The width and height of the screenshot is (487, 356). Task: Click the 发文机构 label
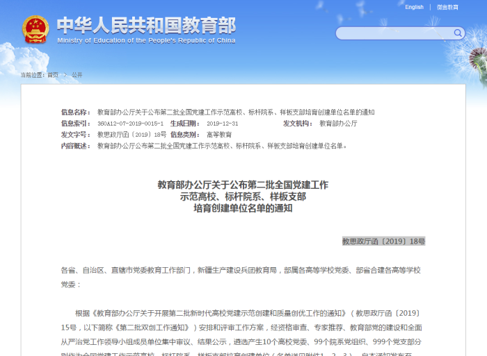click(298, 124)
